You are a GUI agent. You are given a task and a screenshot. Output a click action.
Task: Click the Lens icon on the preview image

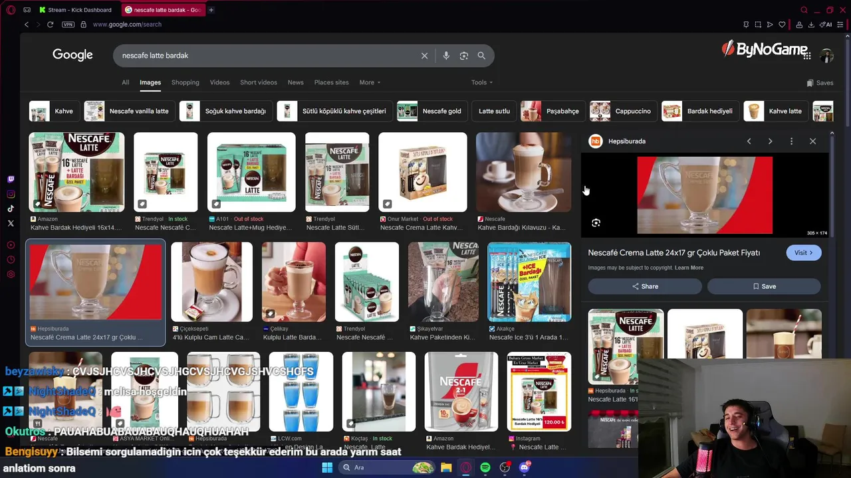(596, 223)
